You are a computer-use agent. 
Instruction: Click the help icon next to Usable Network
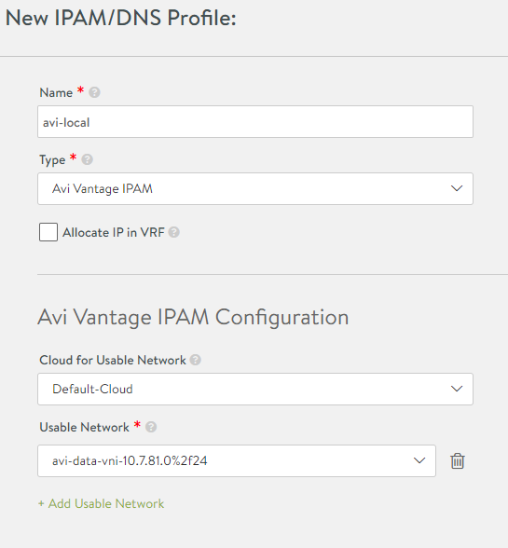(x=151, y=427)
